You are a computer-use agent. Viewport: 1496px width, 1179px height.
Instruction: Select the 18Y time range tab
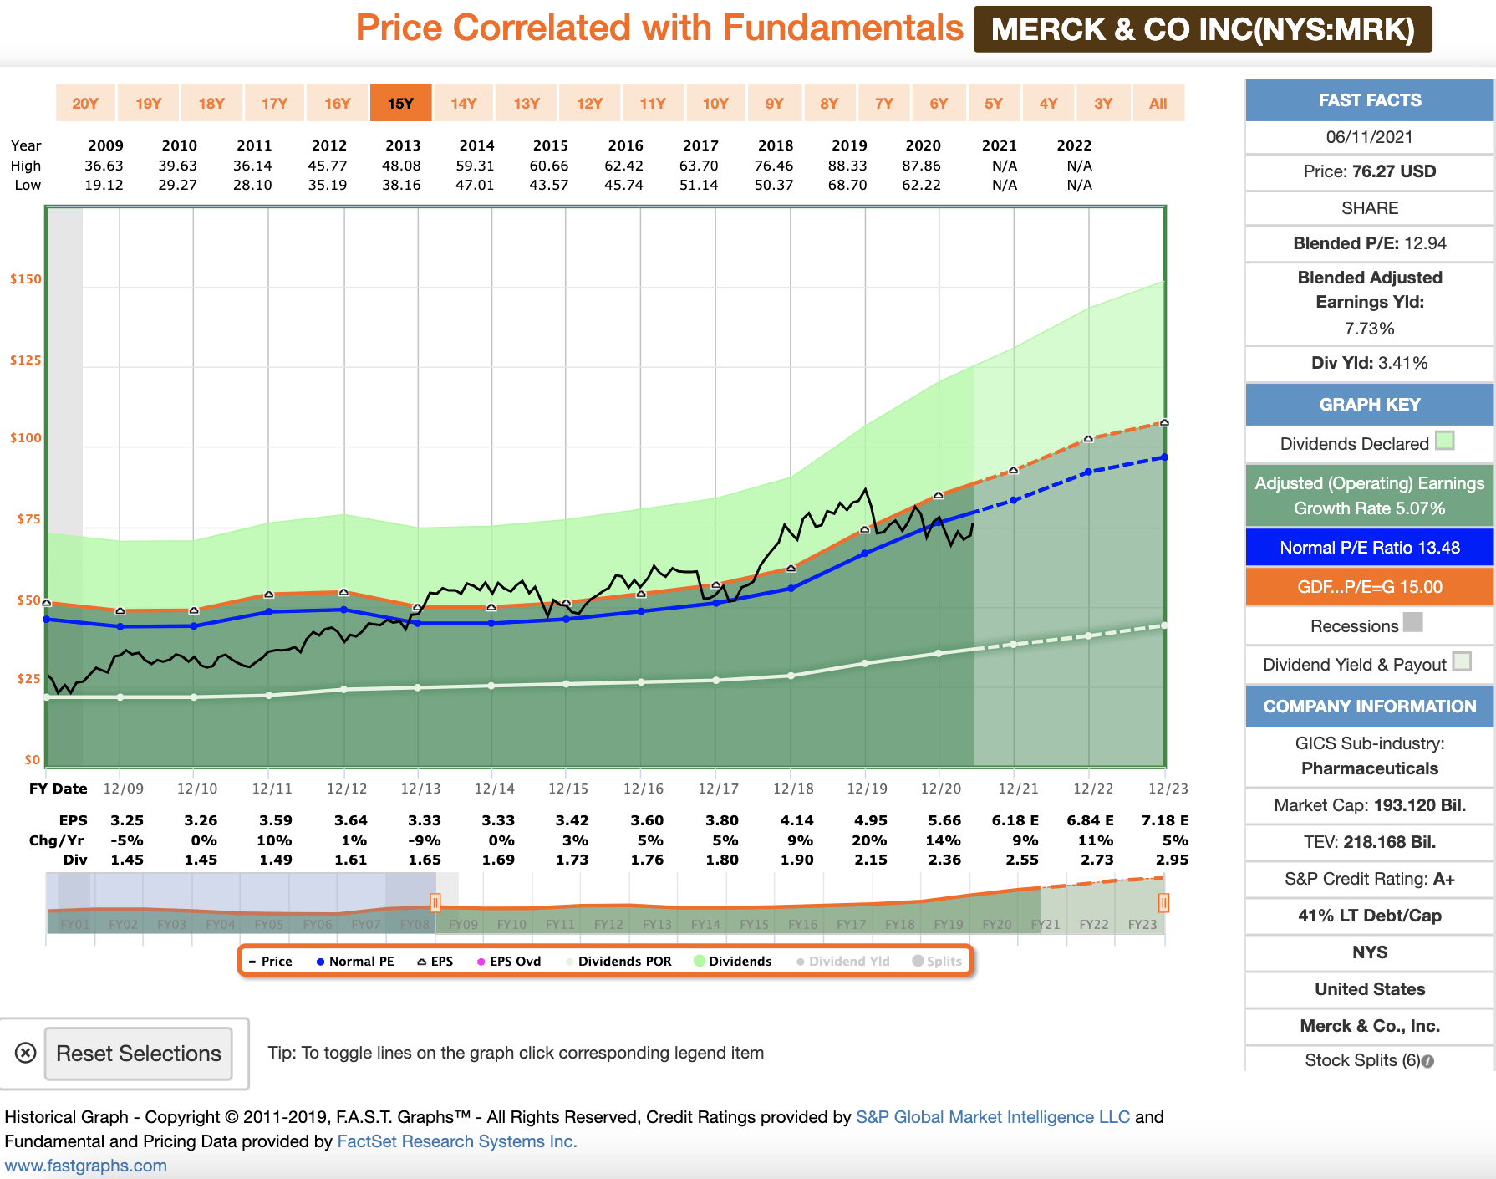tap(211, 103)
